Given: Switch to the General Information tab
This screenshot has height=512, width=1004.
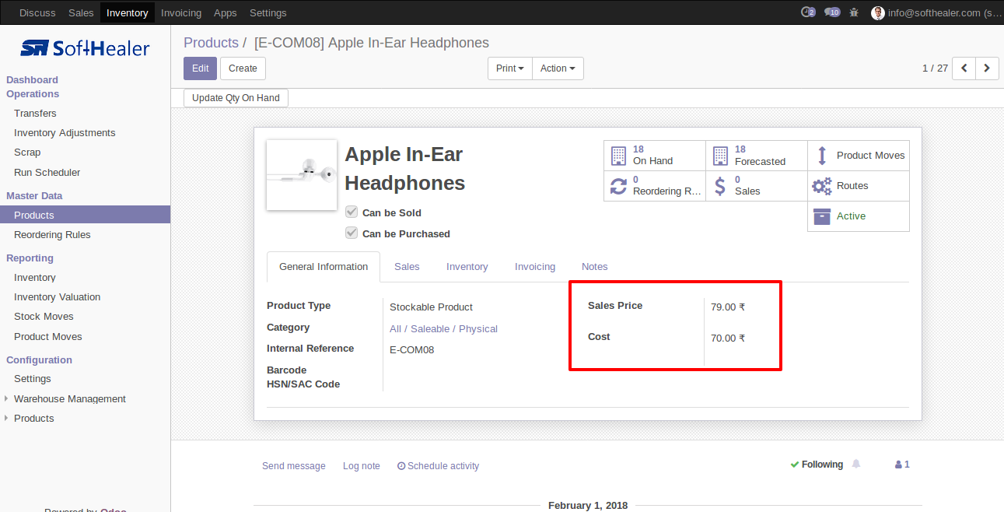Looking at the screenshot, I should coord(324,267).
